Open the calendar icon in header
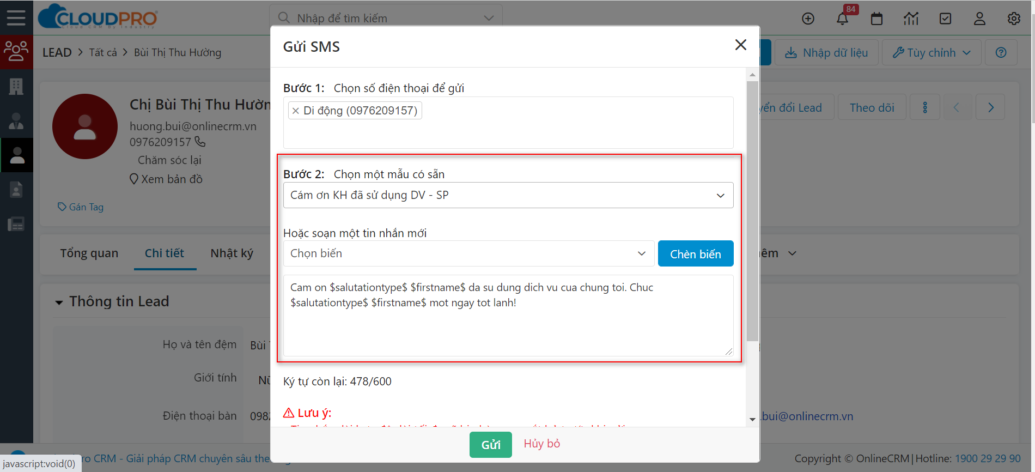Viewport: 1035px width, 472px height. click(x=876, y=19)
